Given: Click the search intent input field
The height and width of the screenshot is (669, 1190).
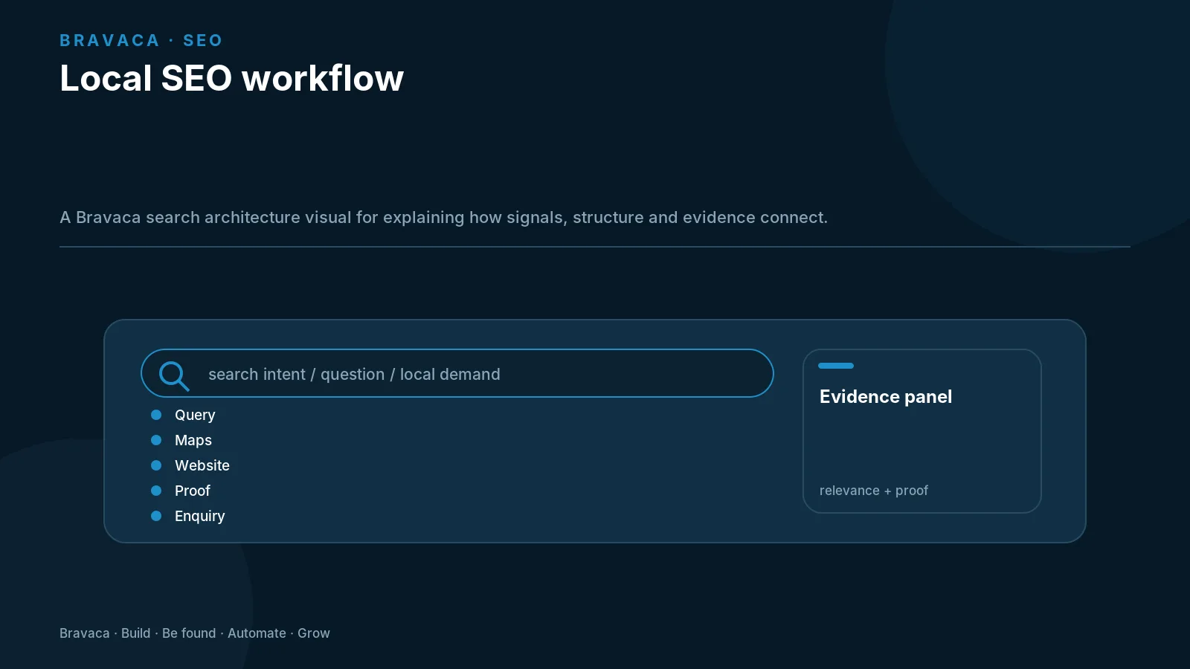Looking at the screenshot, I should (x=457, y=373).
